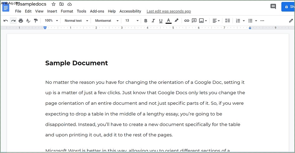Activate the Paint format roller

pos(36,21)
